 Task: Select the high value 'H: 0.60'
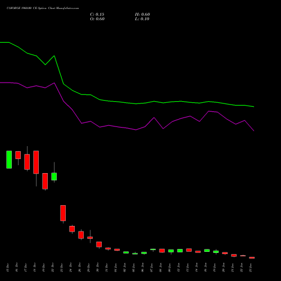(142, 15)
